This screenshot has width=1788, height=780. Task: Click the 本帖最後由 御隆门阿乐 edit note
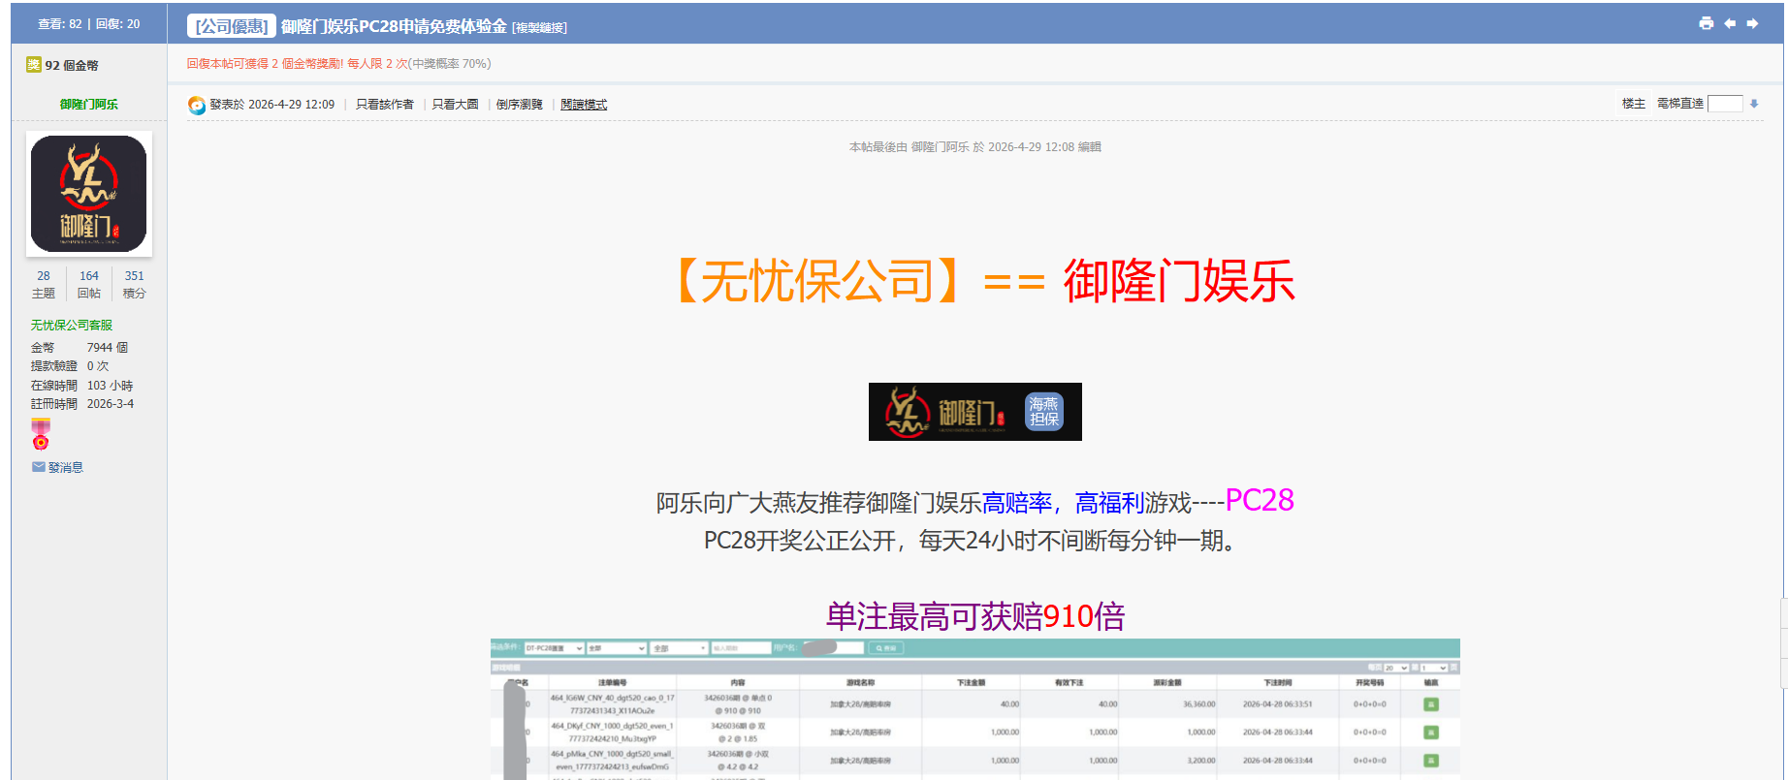975,147
